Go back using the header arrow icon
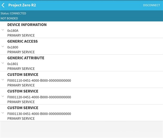Screen dimensions: 163x138 click(3, 5)
